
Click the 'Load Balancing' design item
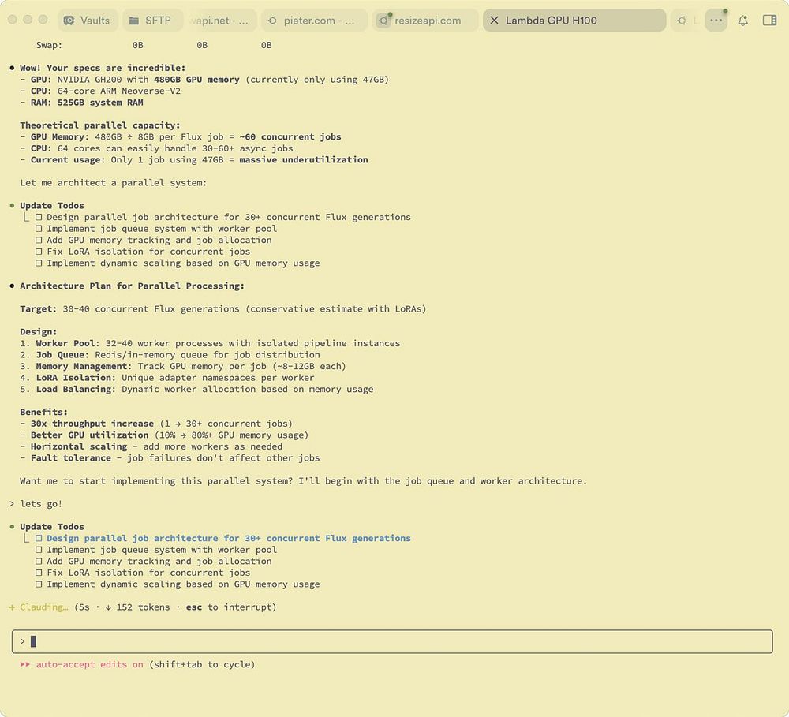196,390
